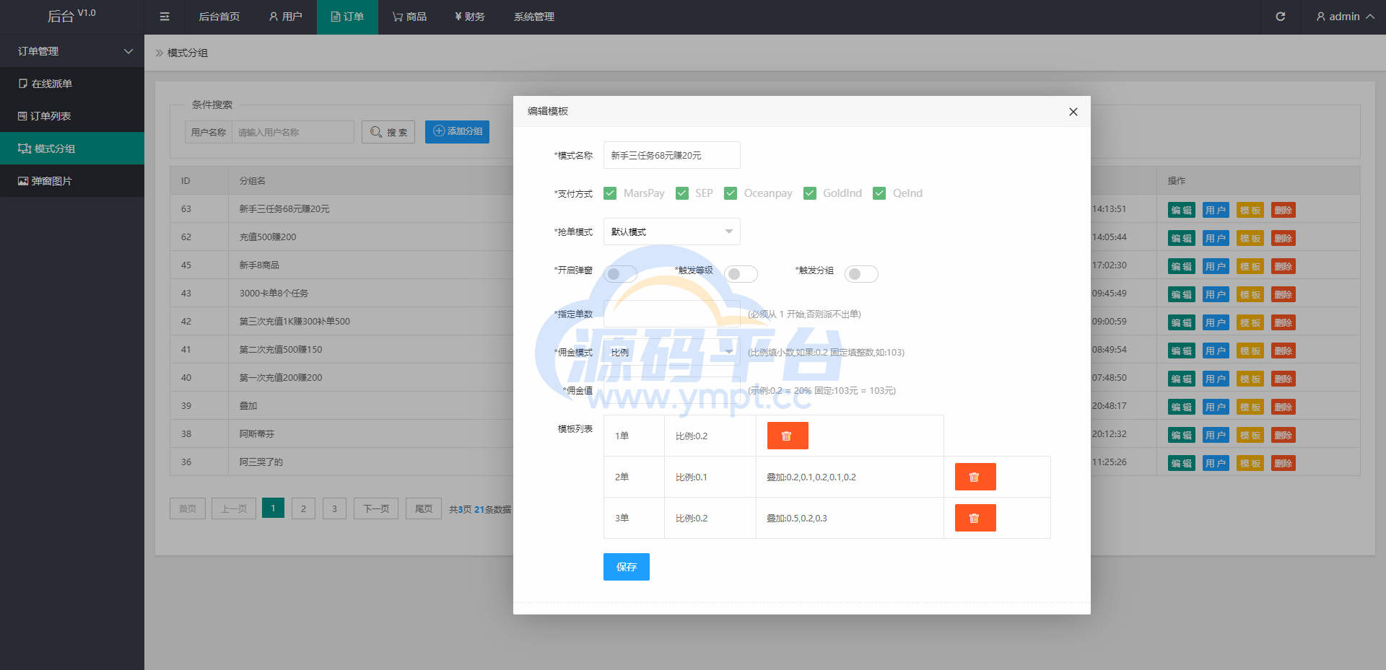This screenshot has height=670, width=1386.
Task: Enable the 开启弹窗 switch
Action: (621, 274)
